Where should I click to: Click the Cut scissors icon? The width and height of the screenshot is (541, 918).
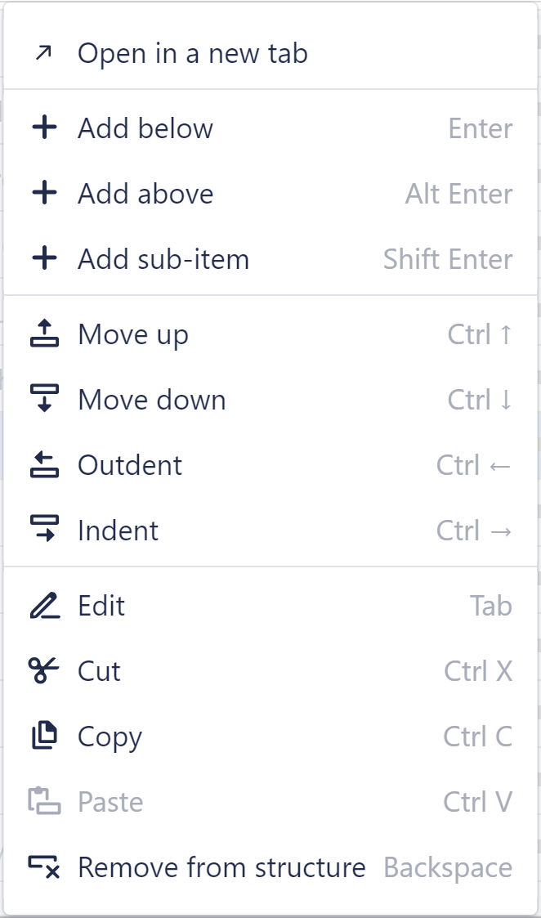(43, 671)
